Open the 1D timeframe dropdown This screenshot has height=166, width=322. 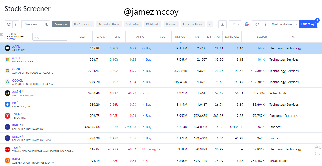pos(235,24)
